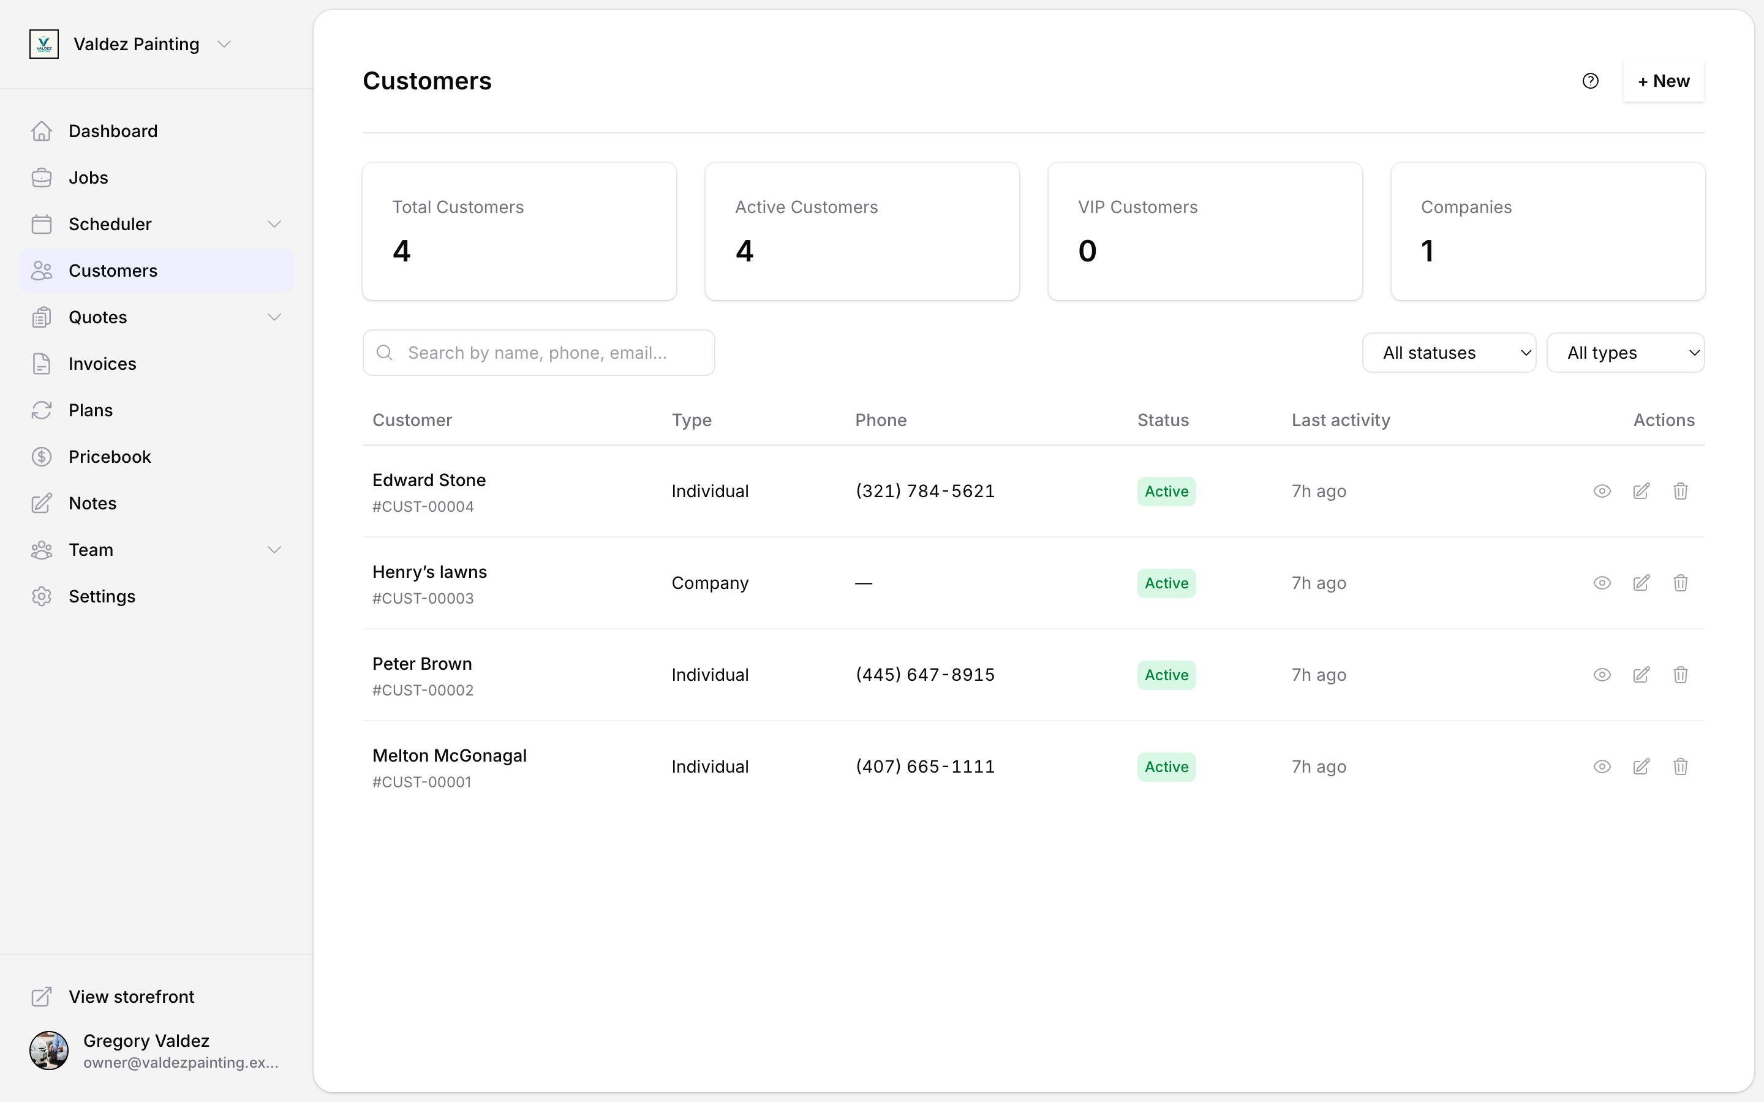Expand the Quotes submenu chevron
The image size is (1764, 1102).
point(274,318)
